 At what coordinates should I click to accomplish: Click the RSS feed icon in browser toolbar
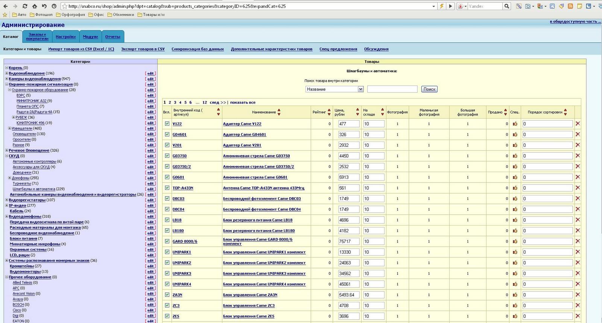(x=570, y=6)
